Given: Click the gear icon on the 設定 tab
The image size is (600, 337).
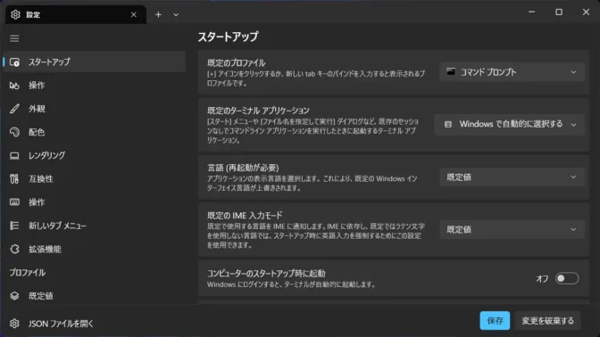Looking at the screenshot, I should pyautogui.click(x=15, y=14).
